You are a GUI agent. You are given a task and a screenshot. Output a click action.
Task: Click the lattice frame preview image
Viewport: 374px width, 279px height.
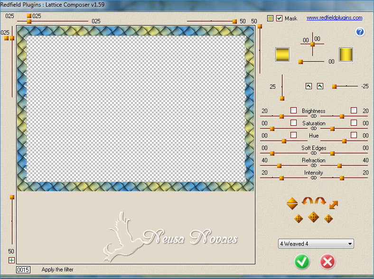click(135, 109)
